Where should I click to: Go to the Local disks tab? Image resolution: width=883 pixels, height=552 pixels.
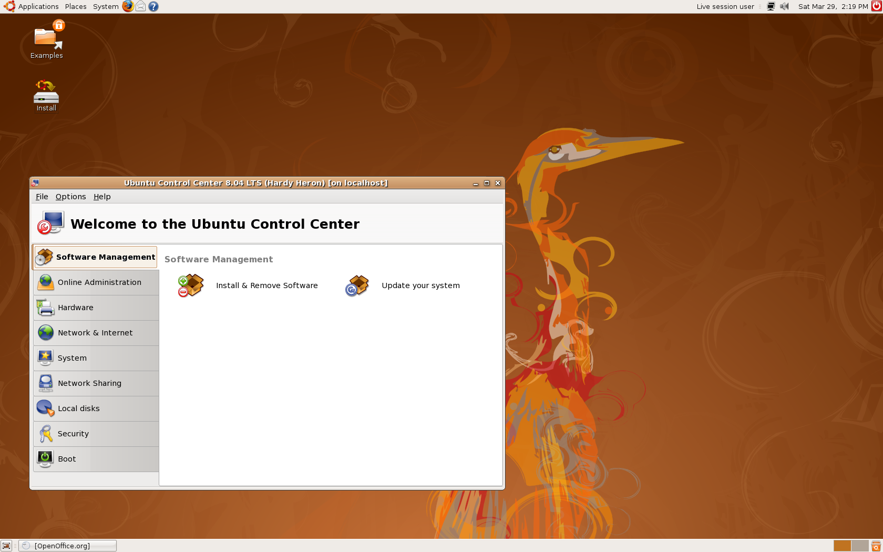(96, 408)
